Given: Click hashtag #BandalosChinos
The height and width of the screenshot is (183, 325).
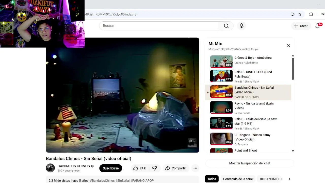Looking at the screenshot, I should click(102, 181).
